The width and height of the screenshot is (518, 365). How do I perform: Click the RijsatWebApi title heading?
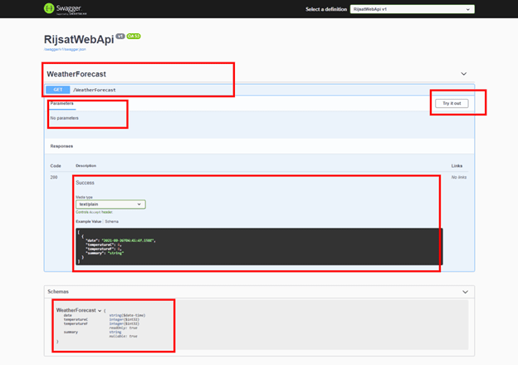click(78, 39)
